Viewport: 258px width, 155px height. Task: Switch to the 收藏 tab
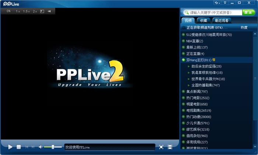point(203,21)
